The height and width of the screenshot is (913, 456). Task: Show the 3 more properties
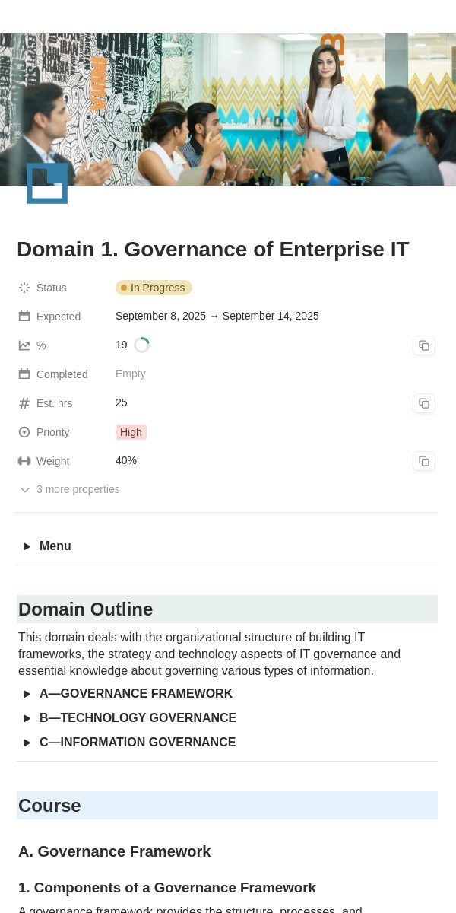coord(70,489)
